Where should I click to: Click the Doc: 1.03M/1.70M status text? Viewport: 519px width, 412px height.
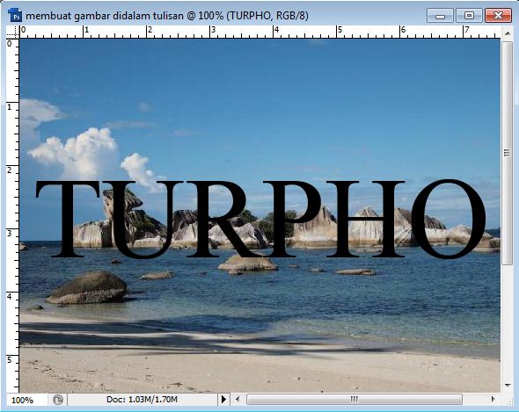(x=142, y=400)
